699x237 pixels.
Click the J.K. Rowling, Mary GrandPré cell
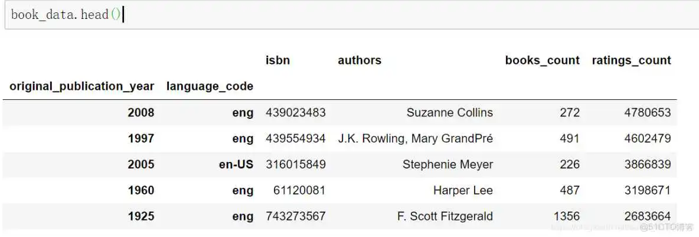(x=415, y=139)
